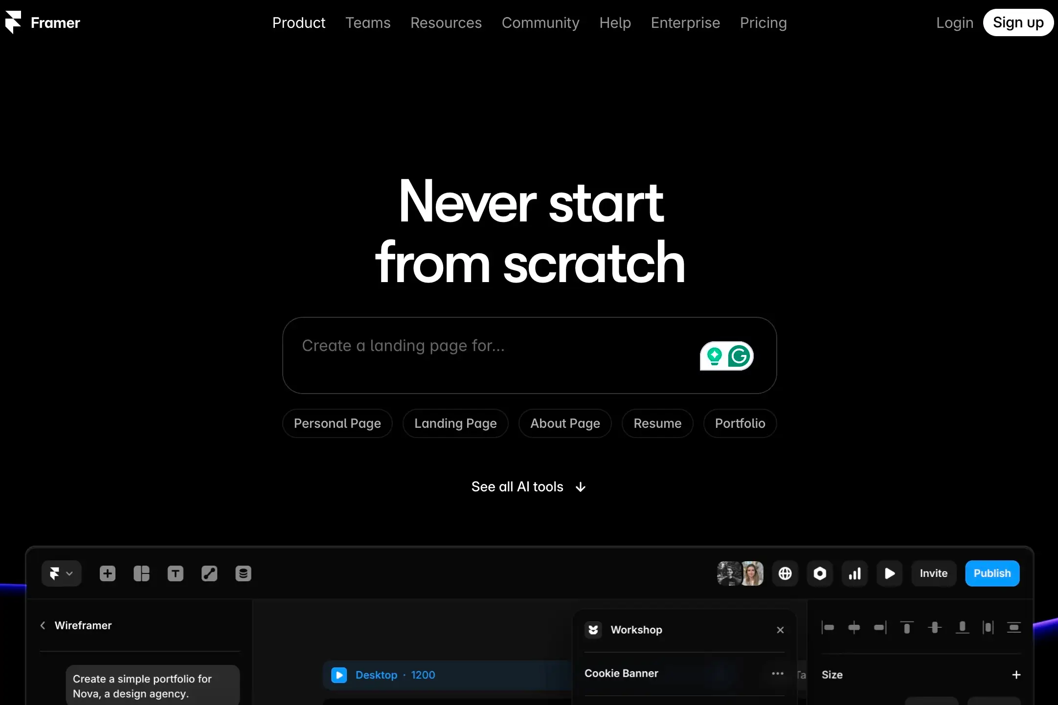Click the 'Create a simple portfolio' prompt bubble
The width and height of the screenshot is (1058, 705).
click(x=153, y=685)
